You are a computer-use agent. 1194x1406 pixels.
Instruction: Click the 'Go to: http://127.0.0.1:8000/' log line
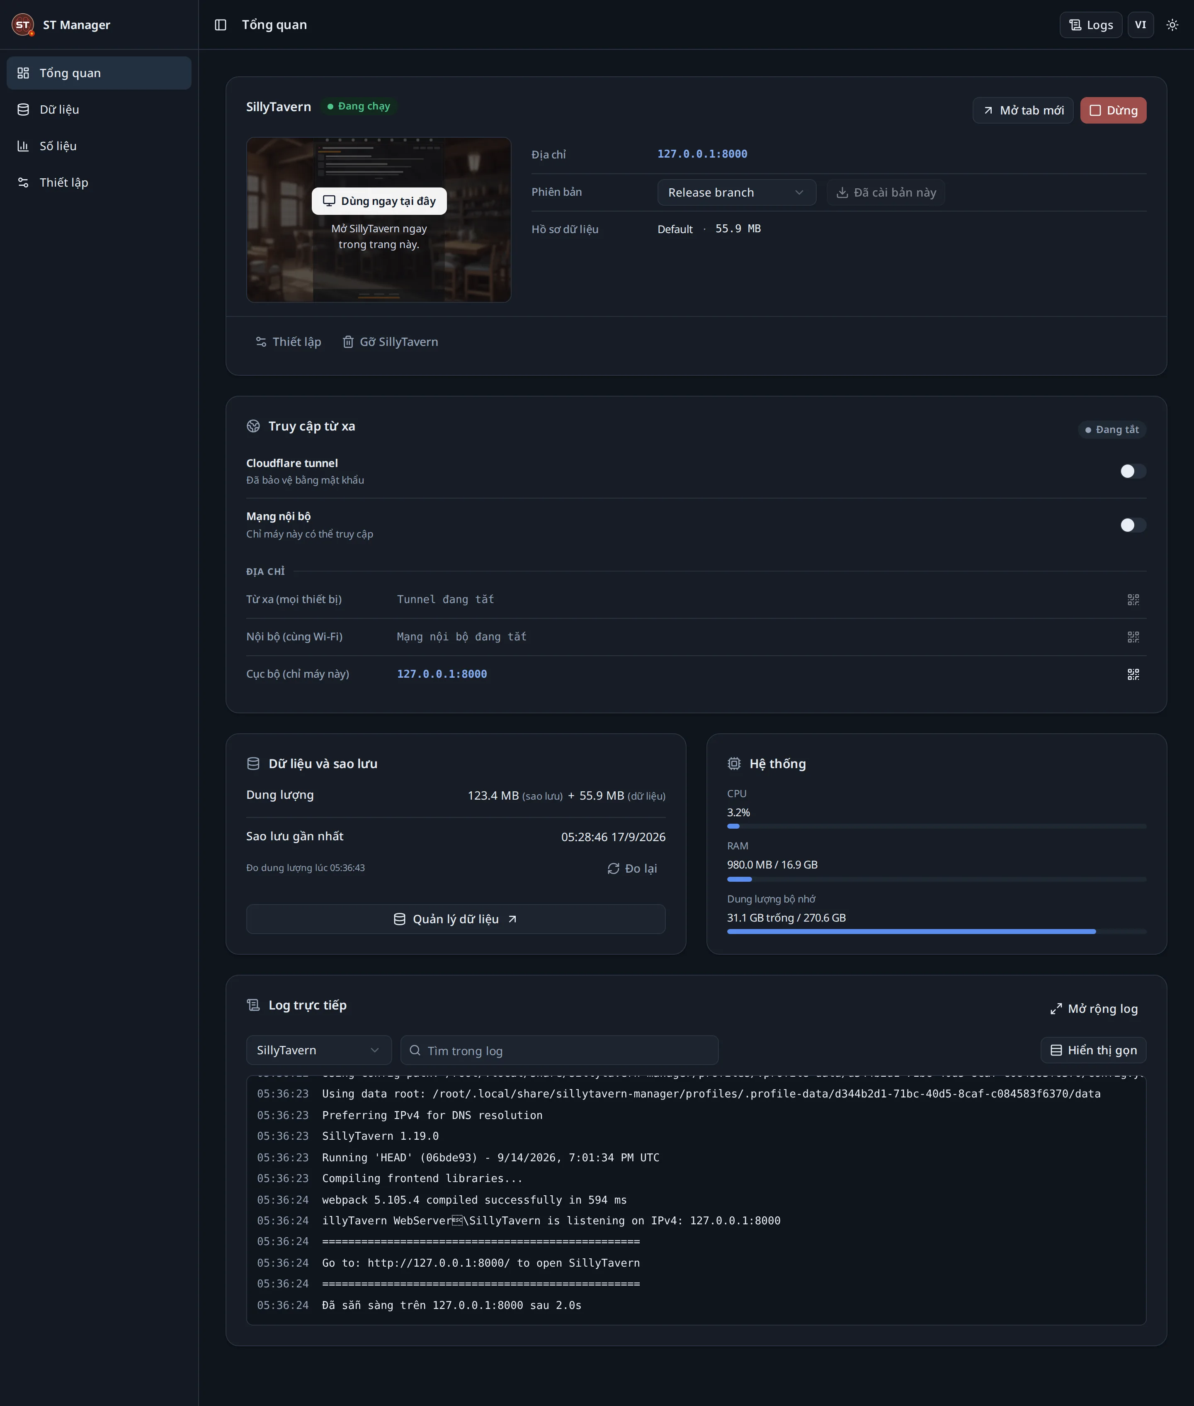point(481,1263)
